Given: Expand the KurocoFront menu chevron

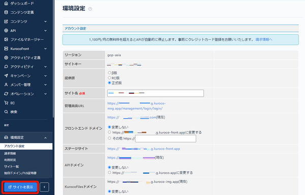Looking at the screenshot, I should [x=45, y=49].
